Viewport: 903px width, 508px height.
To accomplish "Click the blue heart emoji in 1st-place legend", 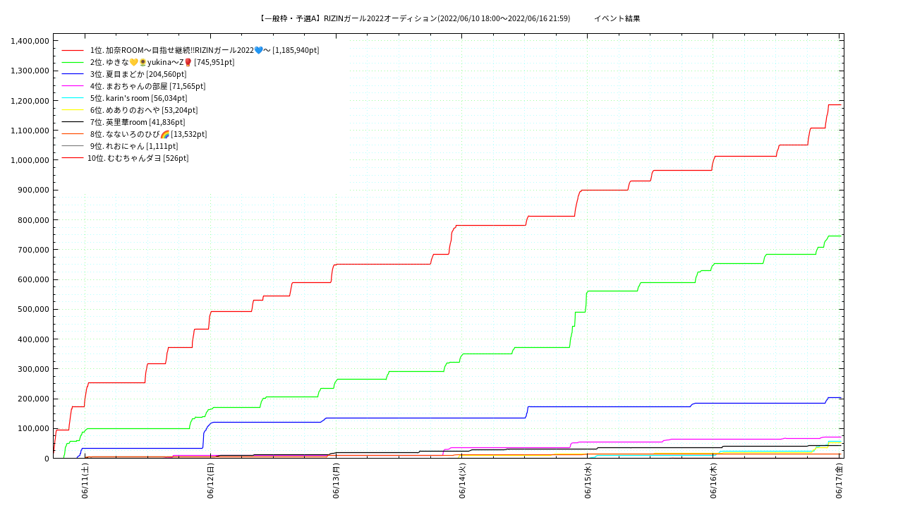I will (x=258, y=50).
